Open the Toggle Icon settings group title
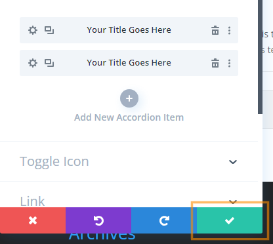This screenshot has height=244, width=273. tap(54, 161)
